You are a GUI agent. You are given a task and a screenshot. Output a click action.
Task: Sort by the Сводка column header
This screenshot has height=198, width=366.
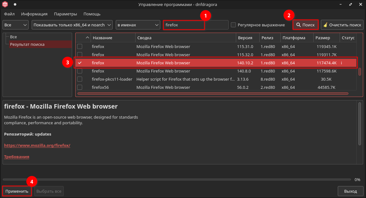[x=186, y=38]
